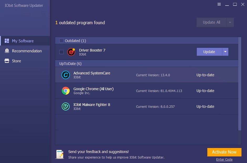Screen dimensions: 247x163
Task: Check the Driver Booster 7 checkbox
Action: point(61,52)
